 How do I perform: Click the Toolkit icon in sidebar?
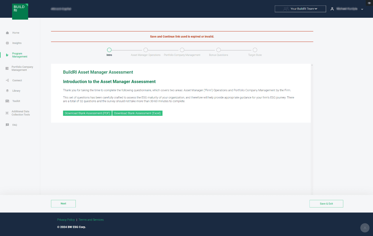[x=7, y=101]
